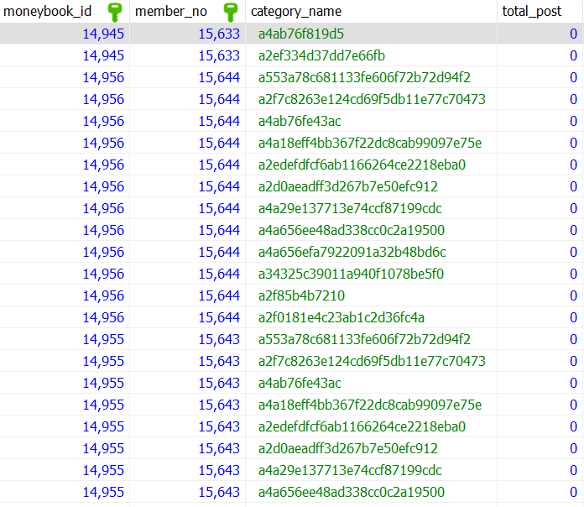Select total_post value in the a2f85b4b7210 row
The width and height of the screenshot is (584, 507).
pos(572,295)
